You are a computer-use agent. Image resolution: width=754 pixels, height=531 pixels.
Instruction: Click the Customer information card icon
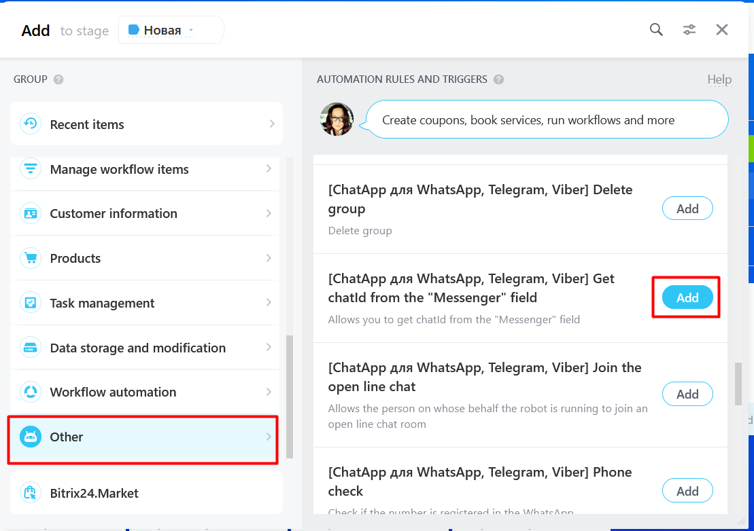click(30, 213)
